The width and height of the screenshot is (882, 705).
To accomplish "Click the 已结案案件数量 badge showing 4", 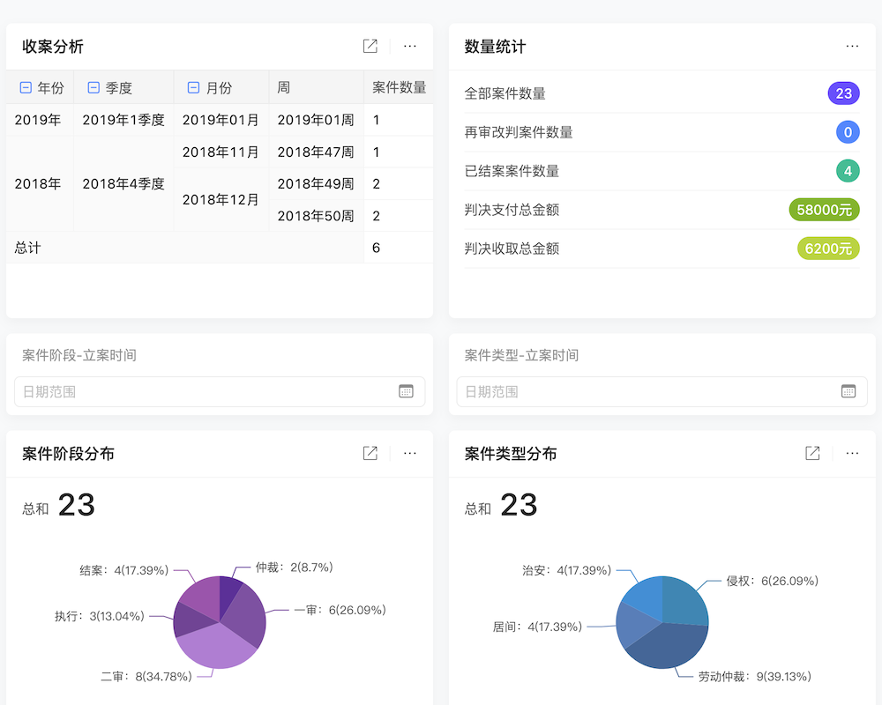I will (x=846, y=171).
